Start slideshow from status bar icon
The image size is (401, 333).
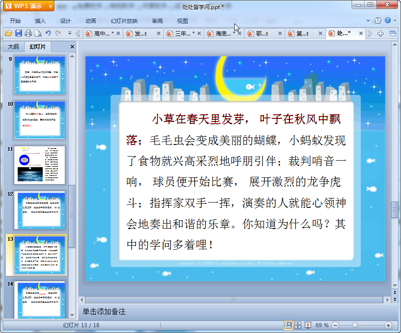pyautogui.click(x=308, y=325)
